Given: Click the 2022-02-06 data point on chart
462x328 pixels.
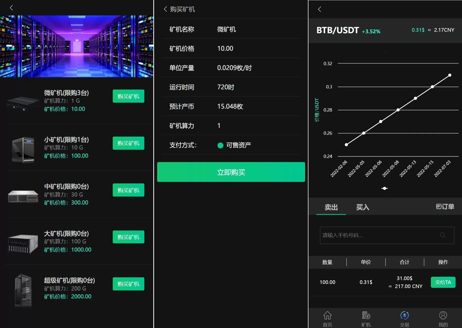Looking at the screenshot, I should tap(346, 145).
